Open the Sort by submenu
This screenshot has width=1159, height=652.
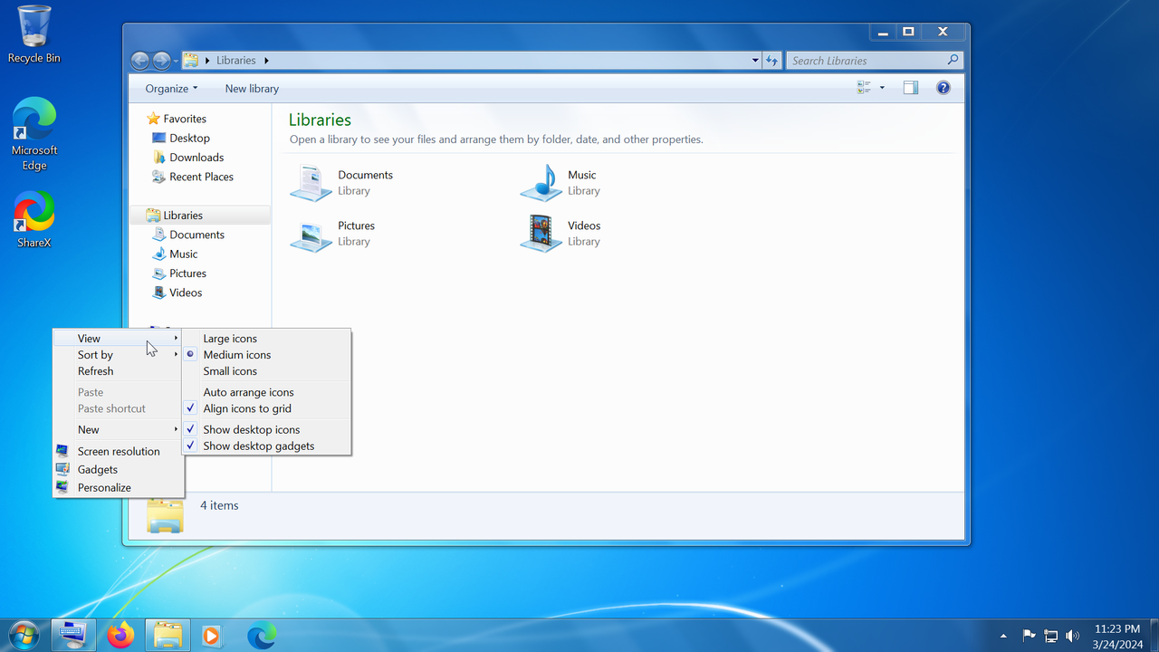pos(119,355)
